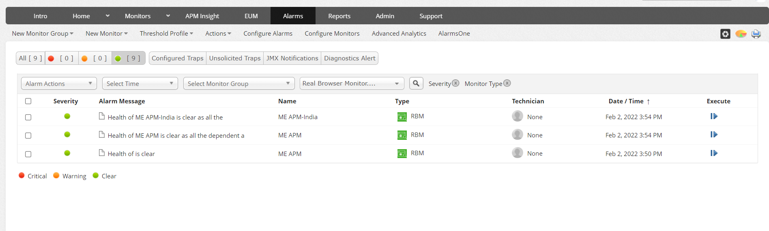This screenshot has height=231, width=769.
Task: Remove the Severity filter
Action: tap(456, 83)
